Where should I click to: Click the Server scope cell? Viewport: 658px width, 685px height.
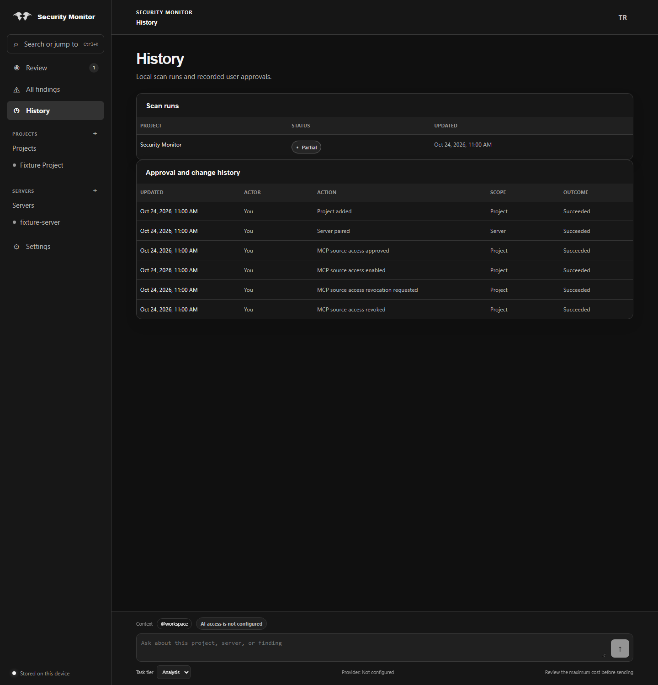498,231
